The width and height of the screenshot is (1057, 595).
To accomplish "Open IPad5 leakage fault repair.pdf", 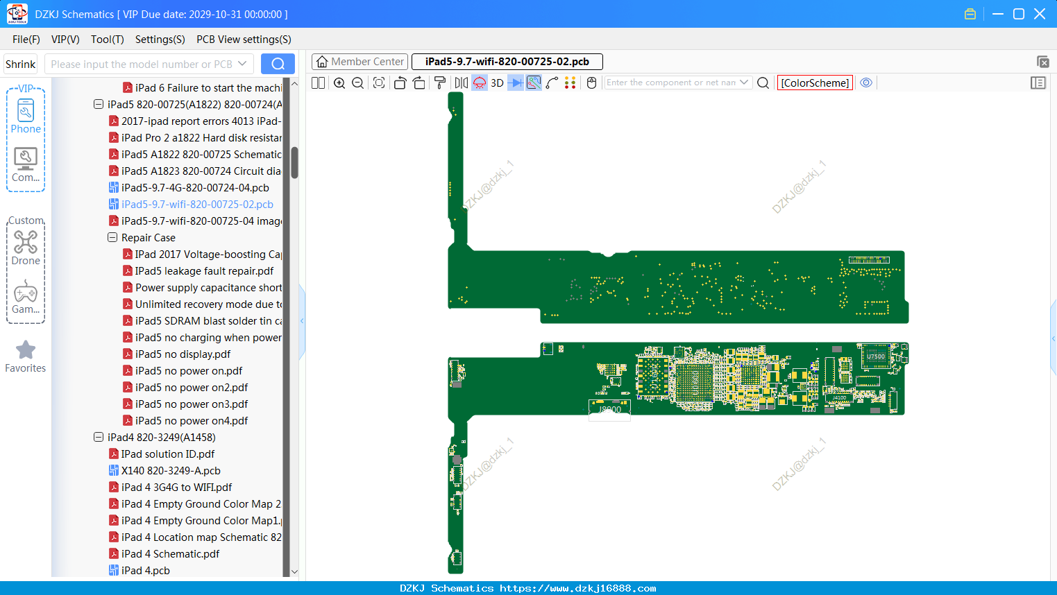I will point(204,270).
